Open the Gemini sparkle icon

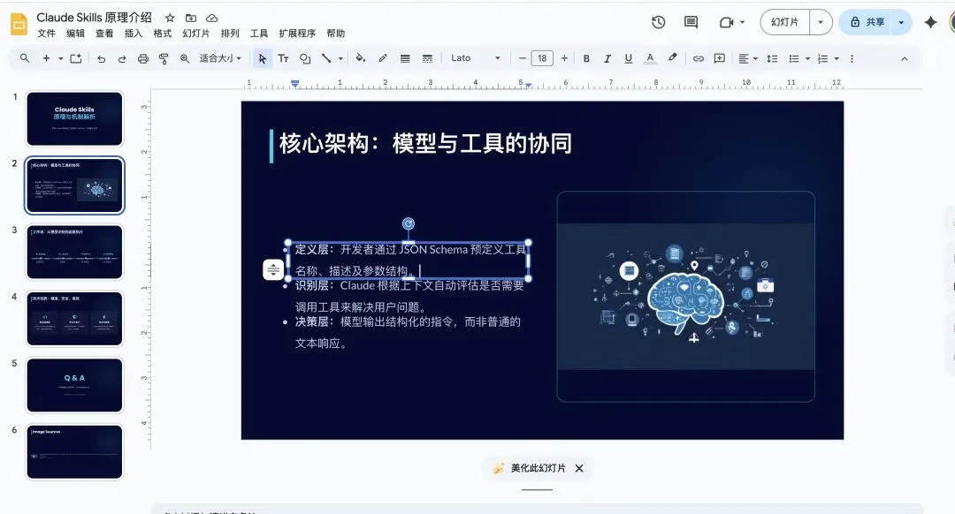coord(930,22)
